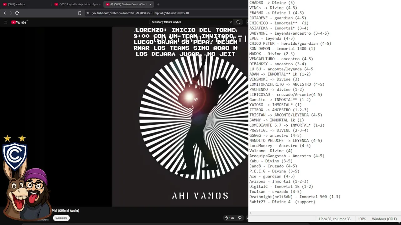401x225 pixels.
Task: Mute the Gustavo Cerati tab via speaker icon
Action: [x=112, y=4]
